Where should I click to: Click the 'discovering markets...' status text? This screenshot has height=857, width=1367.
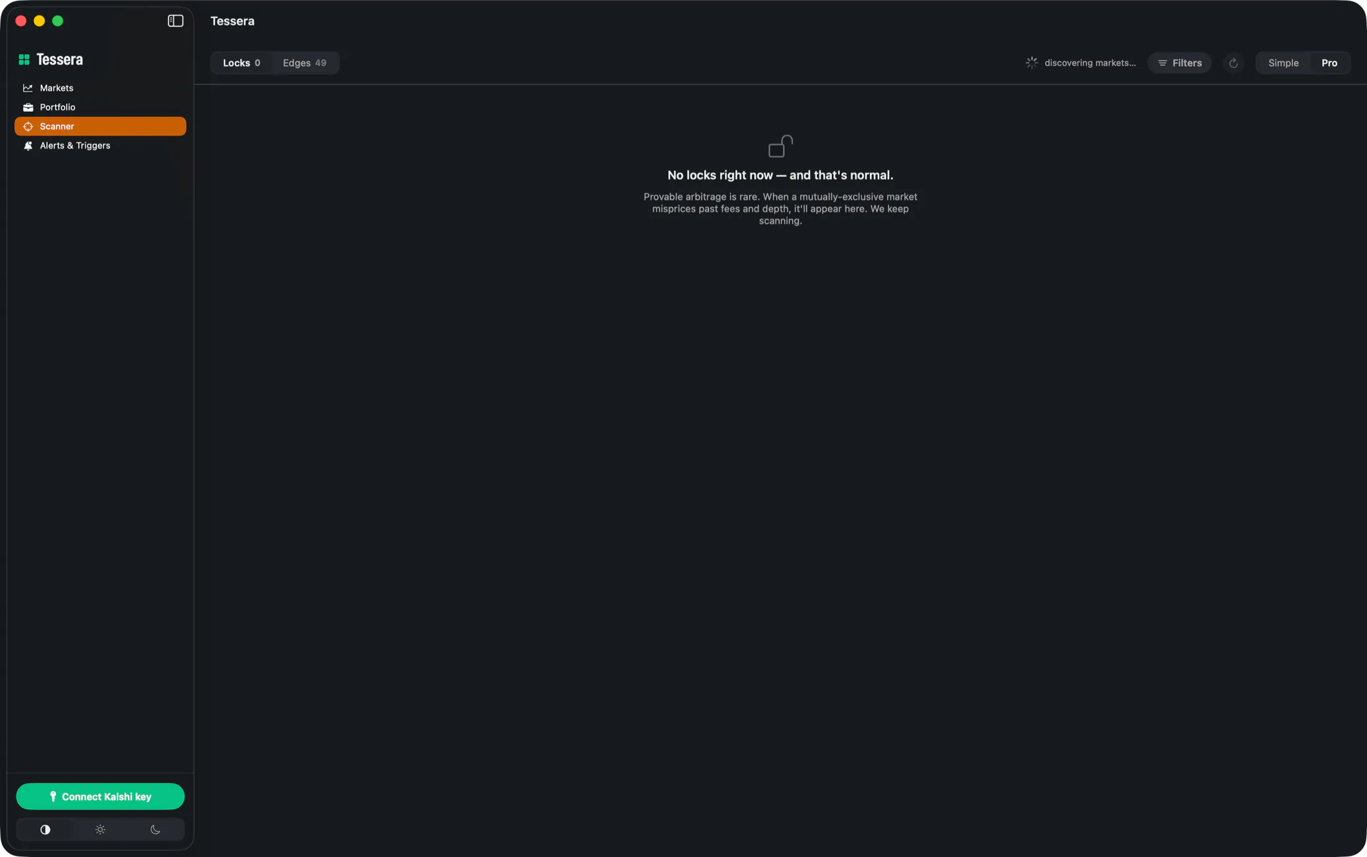pos(1090,63)
